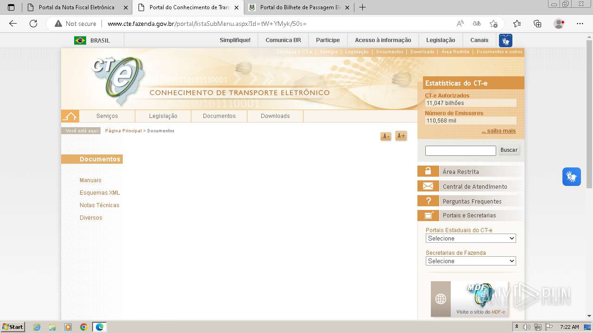Open Chrome from the taskbar
The image size is (593, 333).
83,327
